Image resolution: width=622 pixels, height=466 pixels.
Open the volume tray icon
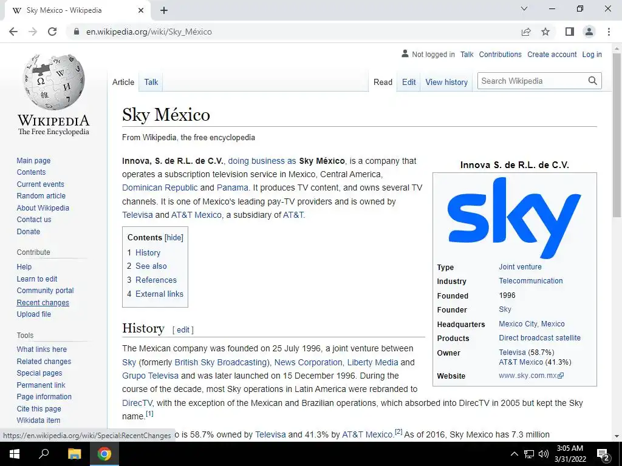coord(544,454)
